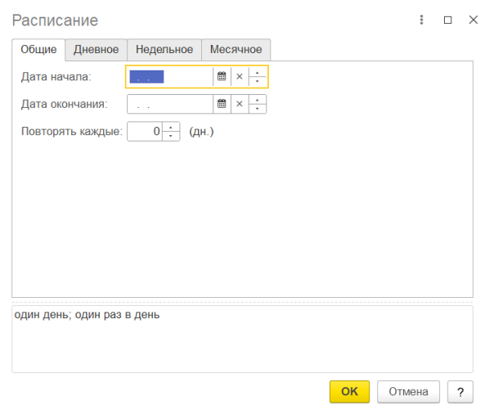Open the Месячное tab
The width and height of the screenshot is (489, 414).
[x=236, y=50]
